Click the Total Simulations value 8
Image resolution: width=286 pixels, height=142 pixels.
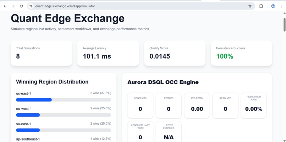tap(18, 56)
